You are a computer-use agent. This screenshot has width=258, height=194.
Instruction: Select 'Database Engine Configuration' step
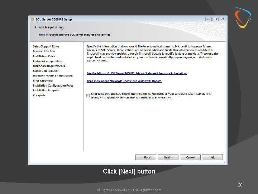[53, 75]
